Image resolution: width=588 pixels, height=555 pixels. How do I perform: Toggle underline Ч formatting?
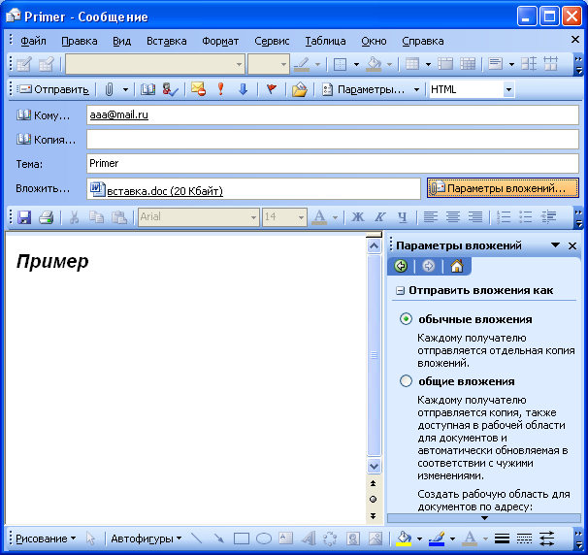[402, 217]
